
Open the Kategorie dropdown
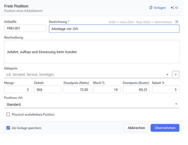pyautogui.click(x=87, y=75)
